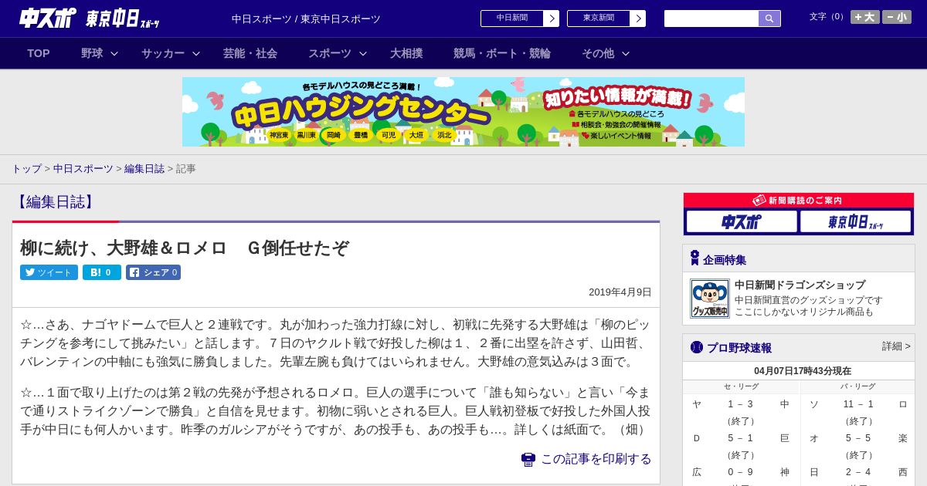
Task: Click the 企画特集 ribbon icon
Action: [694, 258]
